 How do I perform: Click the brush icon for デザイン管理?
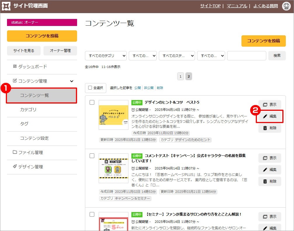click(15, 167)
